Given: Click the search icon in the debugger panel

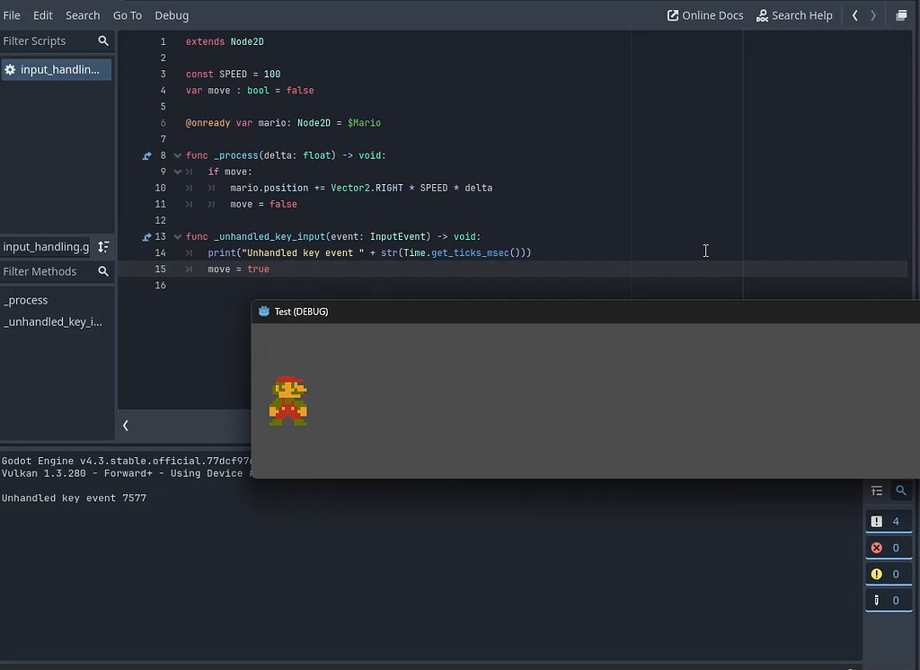Looking at the screenshot, I should point(901,491).
